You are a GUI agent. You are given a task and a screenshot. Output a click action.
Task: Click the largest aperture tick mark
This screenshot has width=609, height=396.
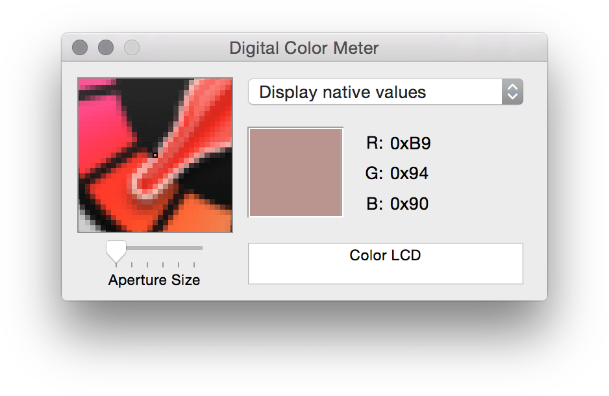point(194,265)
